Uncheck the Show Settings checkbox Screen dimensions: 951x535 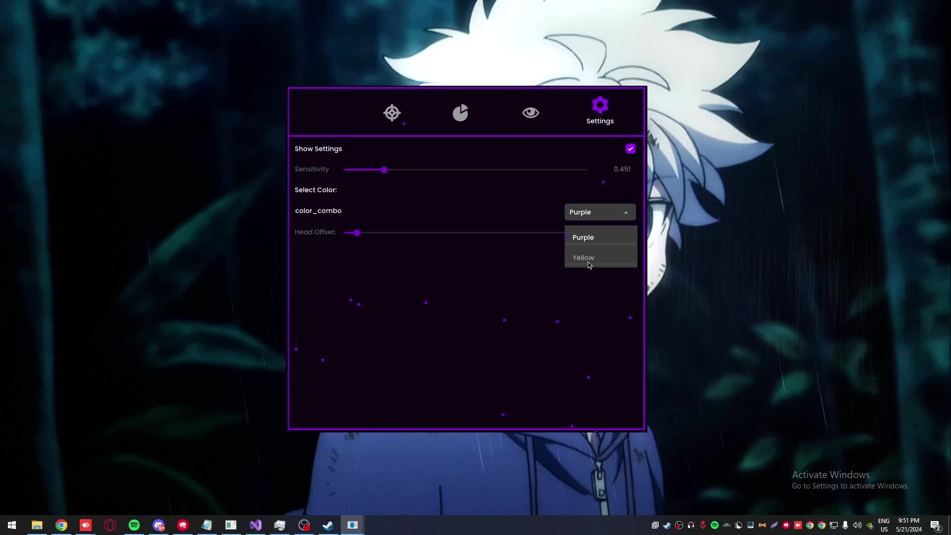click(630, 149)
